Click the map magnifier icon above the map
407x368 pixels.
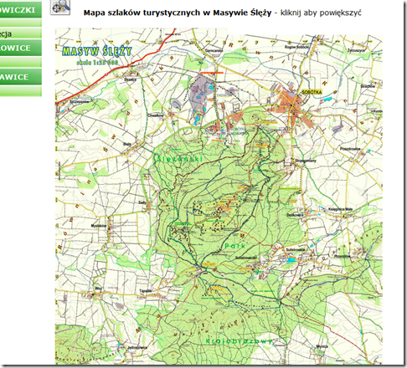point(60,7)
